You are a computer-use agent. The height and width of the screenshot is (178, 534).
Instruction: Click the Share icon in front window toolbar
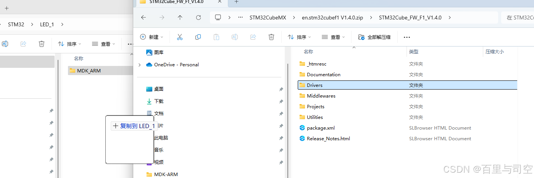coord(253,37)
